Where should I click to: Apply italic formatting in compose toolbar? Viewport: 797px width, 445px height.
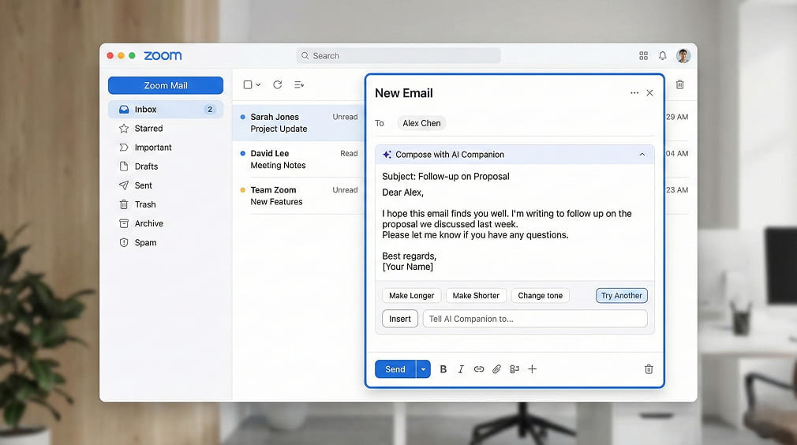461,369
